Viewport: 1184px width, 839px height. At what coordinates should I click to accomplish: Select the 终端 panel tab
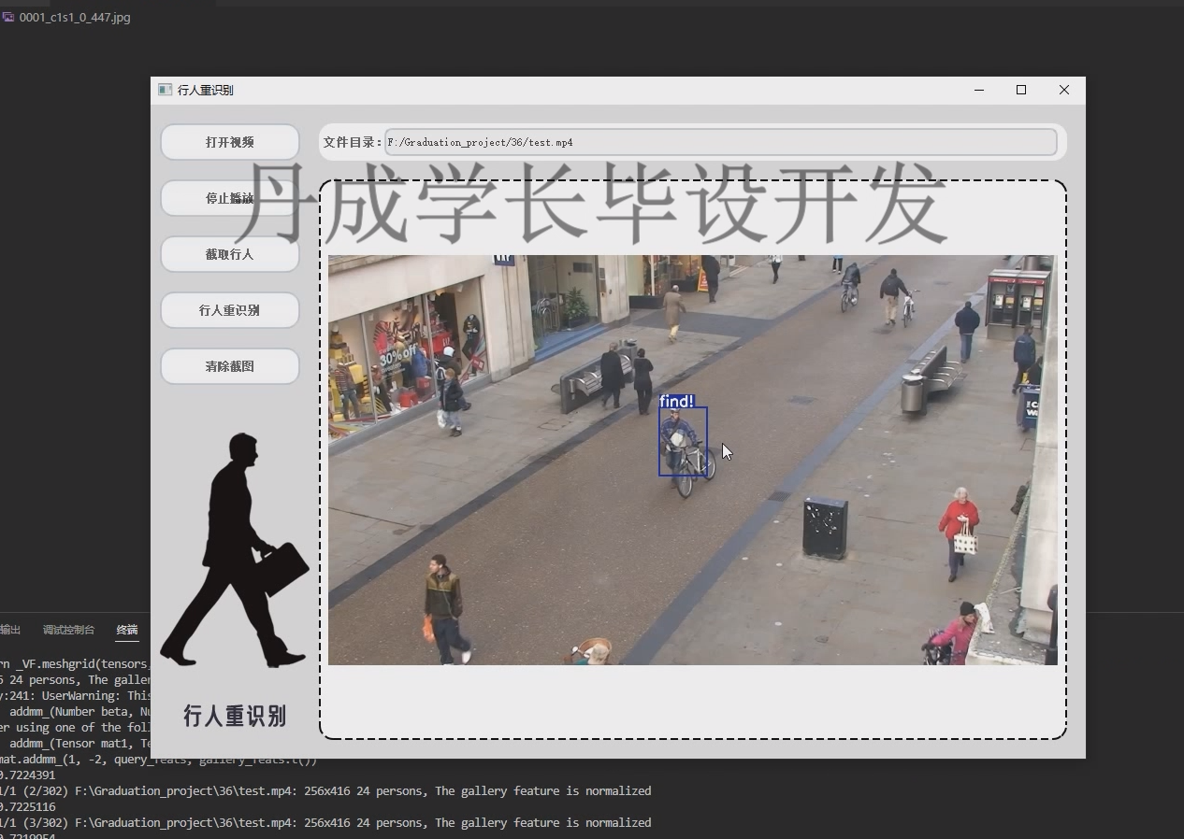127,630
